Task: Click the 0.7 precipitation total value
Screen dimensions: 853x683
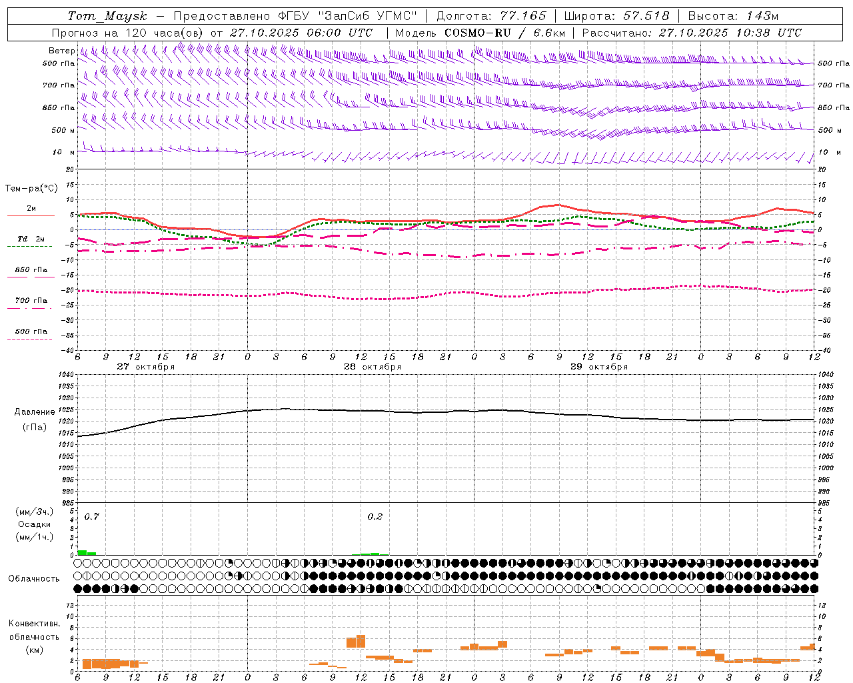Action: [x=91, y=516]
